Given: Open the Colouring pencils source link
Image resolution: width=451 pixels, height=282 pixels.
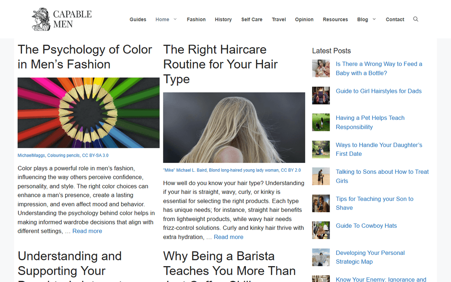Looking at the screenshot, I should pyautogui.click(x=63, y=155).
